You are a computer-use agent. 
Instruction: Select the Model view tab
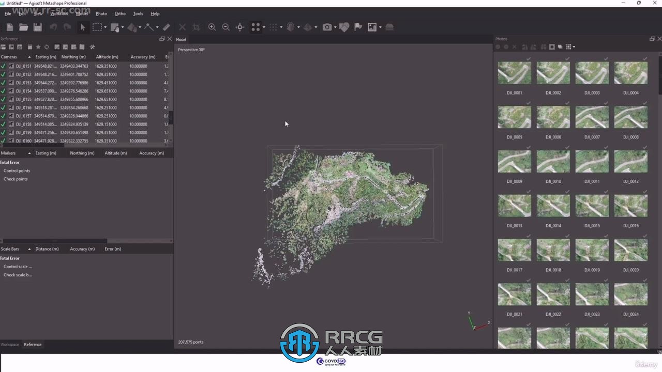(x=181, y=39)
